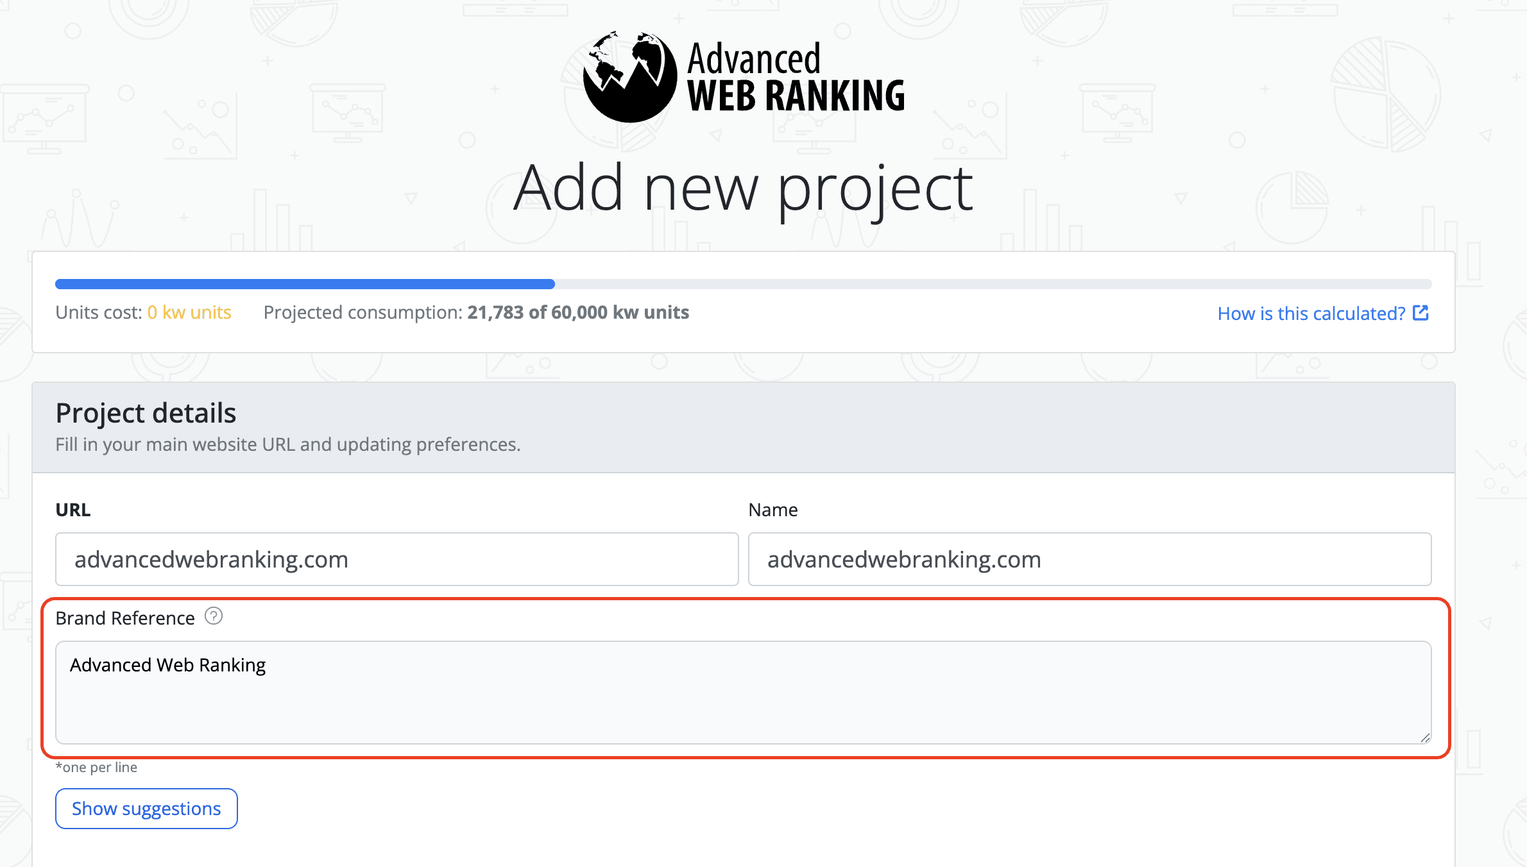Click into the Brand Reference textarea
The height and width of the screenshot is (867, 1527).
tap(744, 693)
